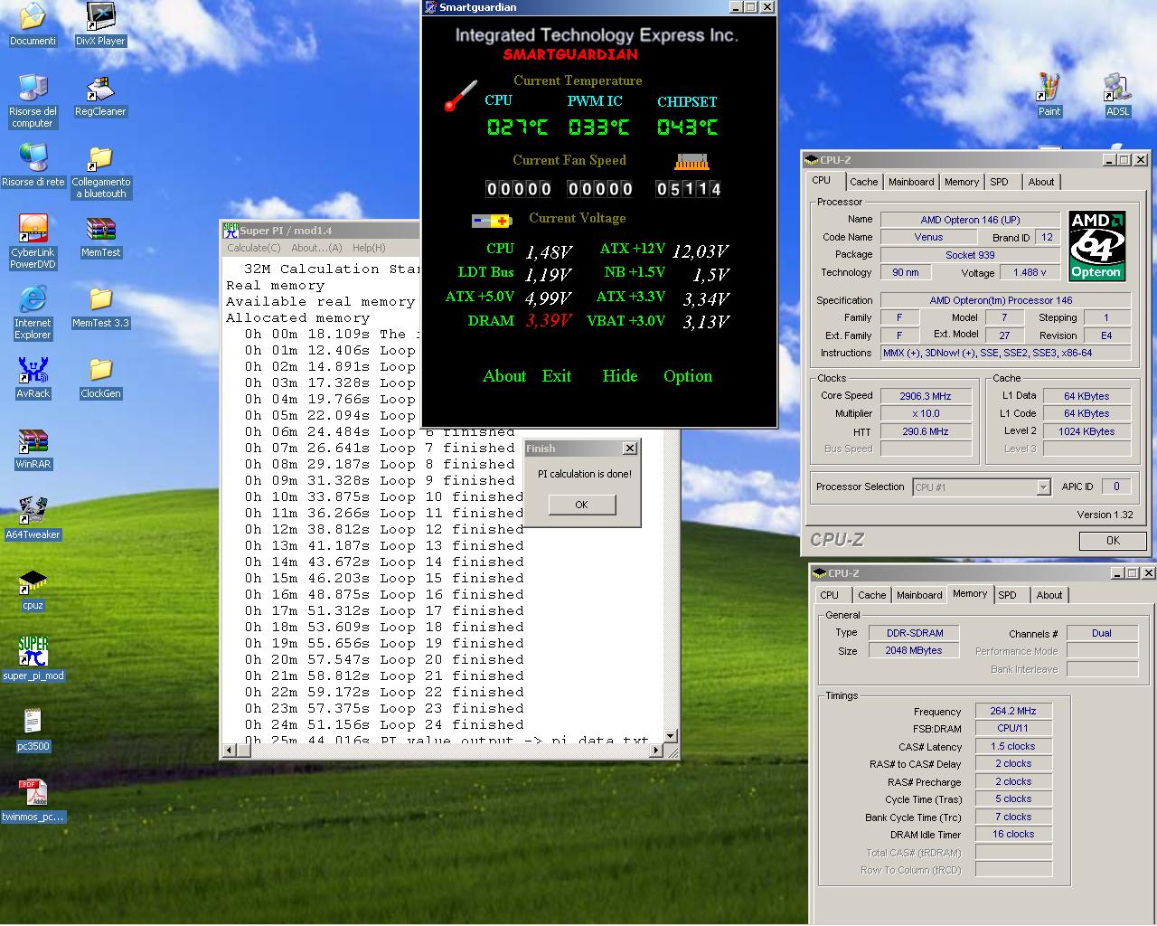This screenshot has height=926, width=1157.
Task: Open the About...(A) menu in Super PI
Action: tap(316, 248)
